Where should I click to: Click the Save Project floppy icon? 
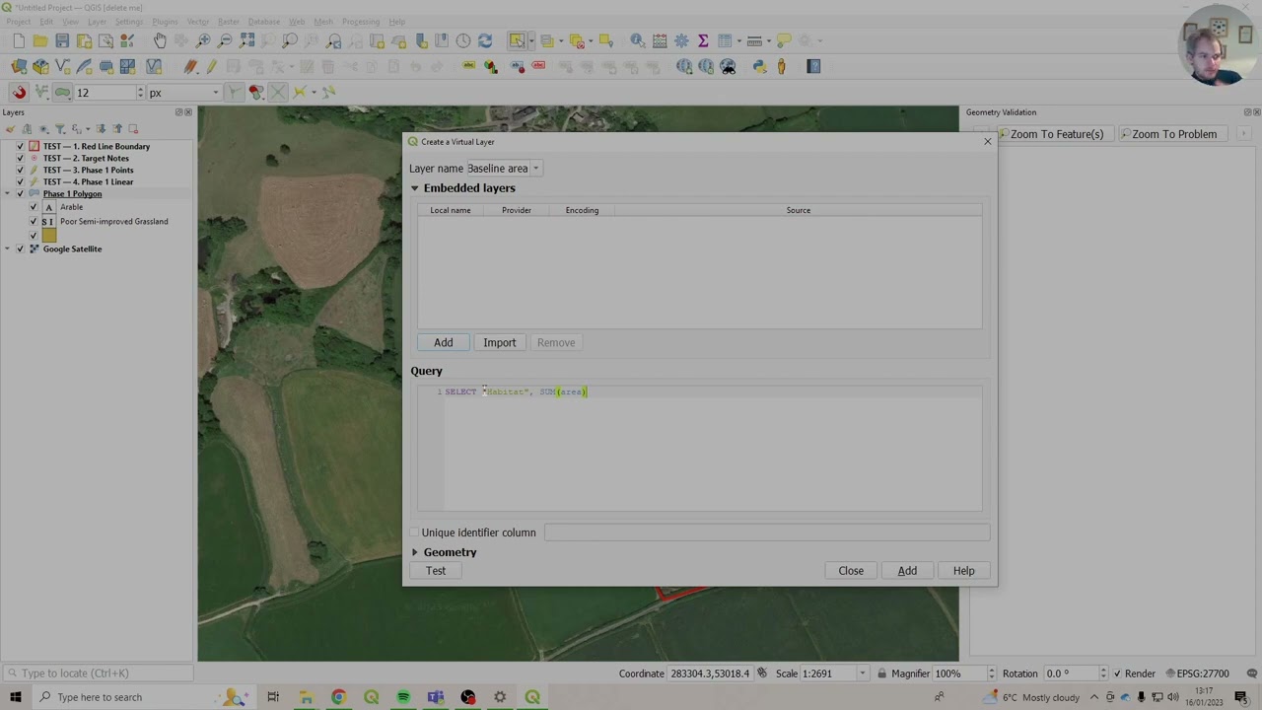(x=62, y=40)
